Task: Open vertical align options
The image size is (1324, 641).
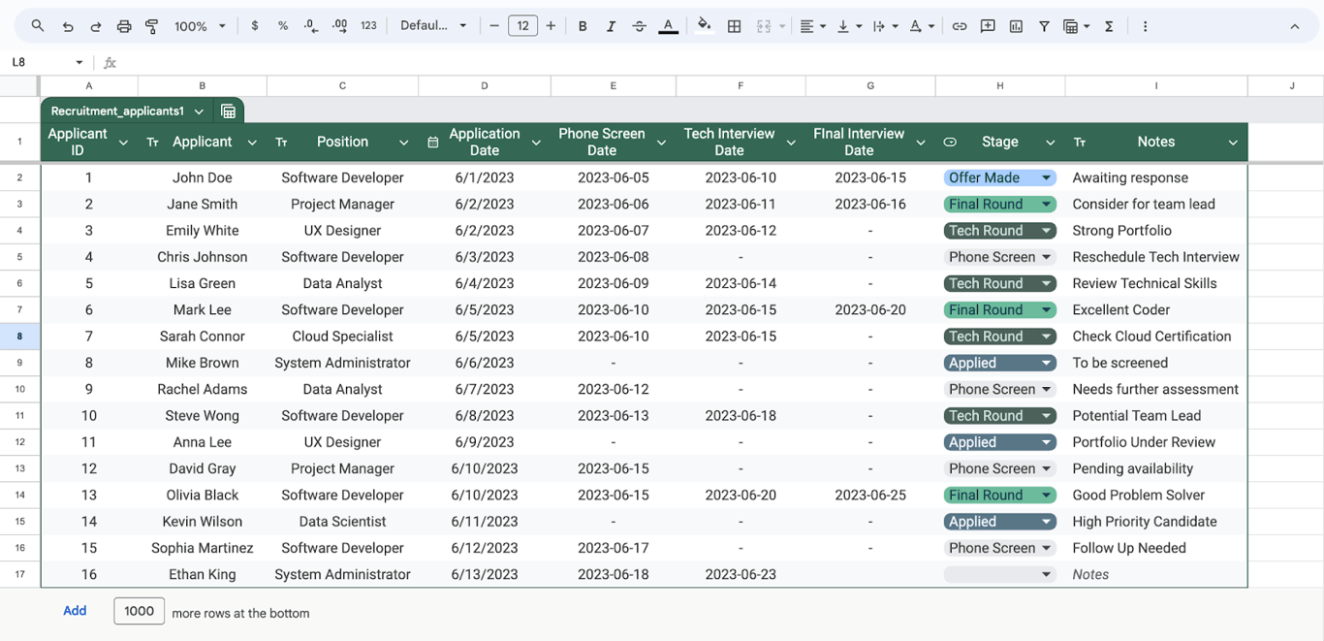Action: 848,26
